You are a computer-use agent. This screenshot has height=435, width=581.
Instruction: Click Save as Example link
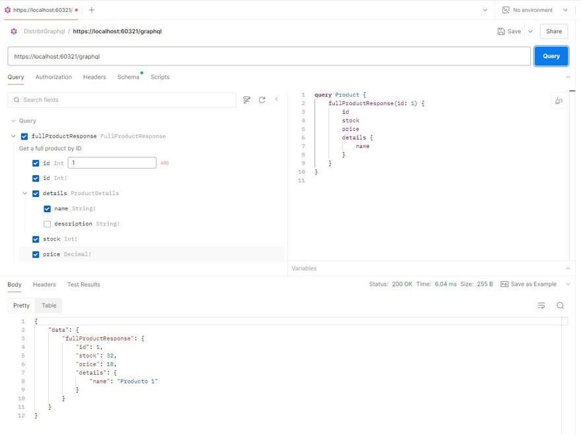533,284
